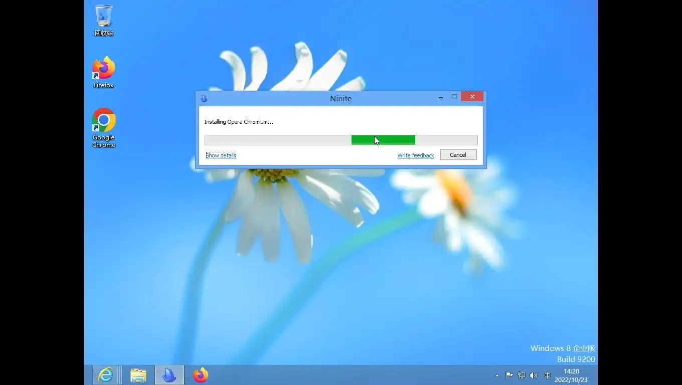Viewport: 682px width, 385px height.
Task: Close the Ninite window
Action: coord(472,97)
